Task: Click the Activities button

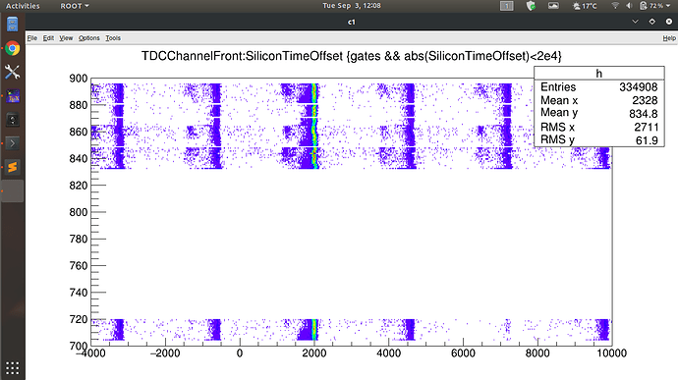Action: (x=23, y=6)
